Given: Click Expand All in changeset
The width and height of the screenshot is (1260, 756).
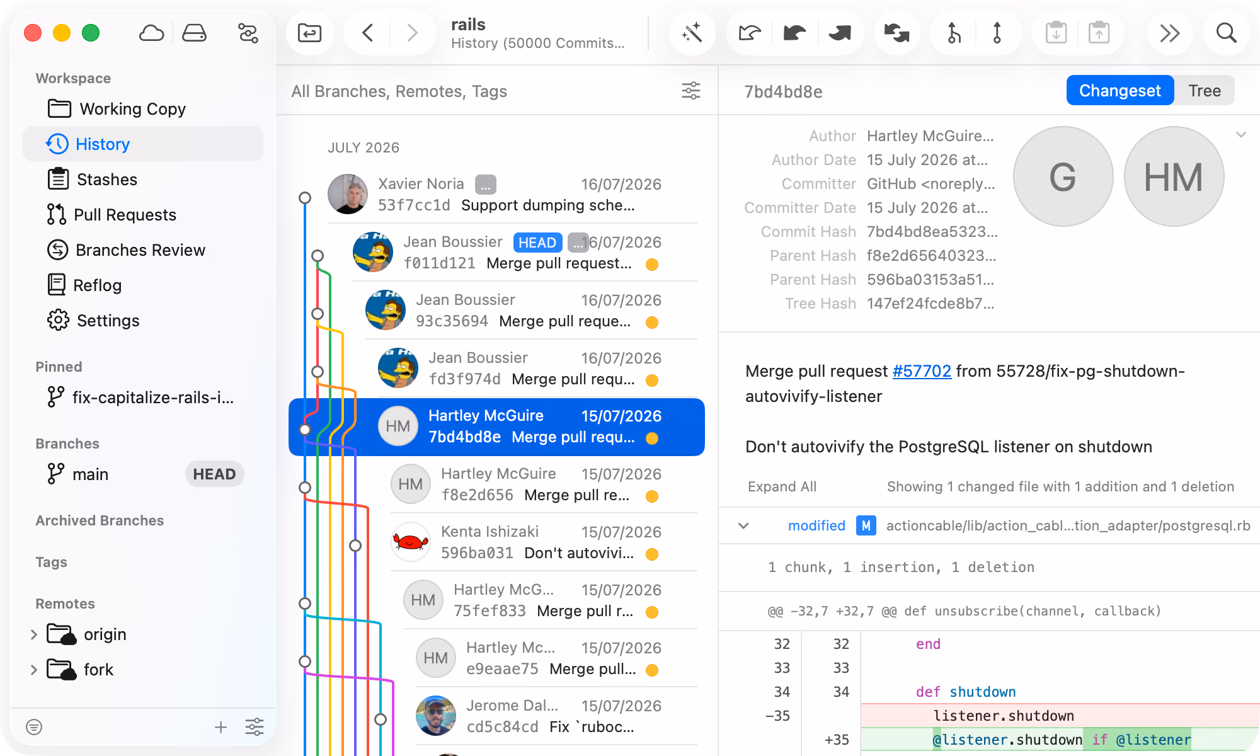Looking at the screenshot, I should click(782, 486).
